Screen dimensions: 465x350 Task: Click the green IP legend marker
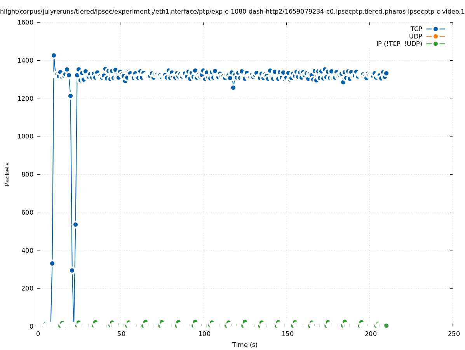point(435,44)
